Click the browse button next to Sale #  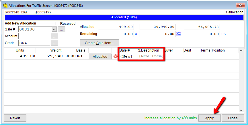[62, 29]
